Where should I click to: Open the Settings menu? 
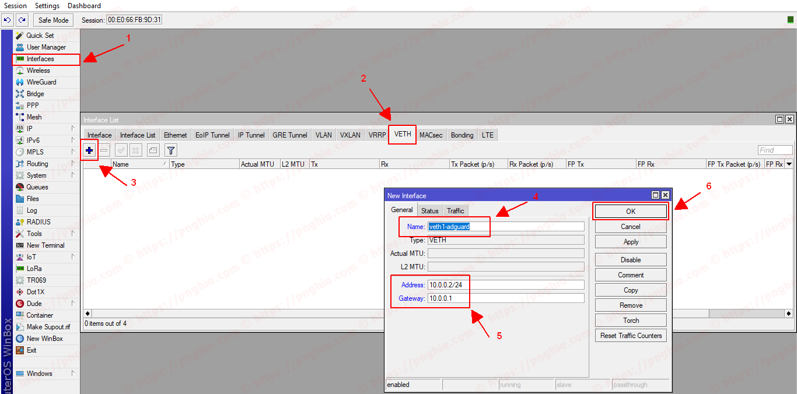(x=47, y=6)
